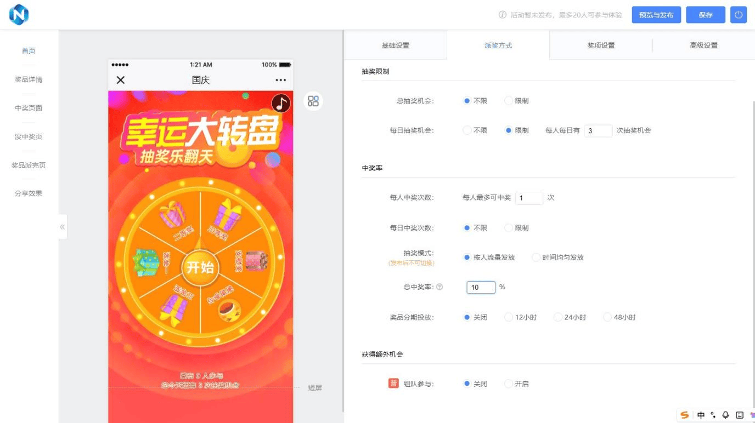Click the 预览与发布 button
Image resolution: width=755 pixels, height=423 pixels.
coord(656,15)
